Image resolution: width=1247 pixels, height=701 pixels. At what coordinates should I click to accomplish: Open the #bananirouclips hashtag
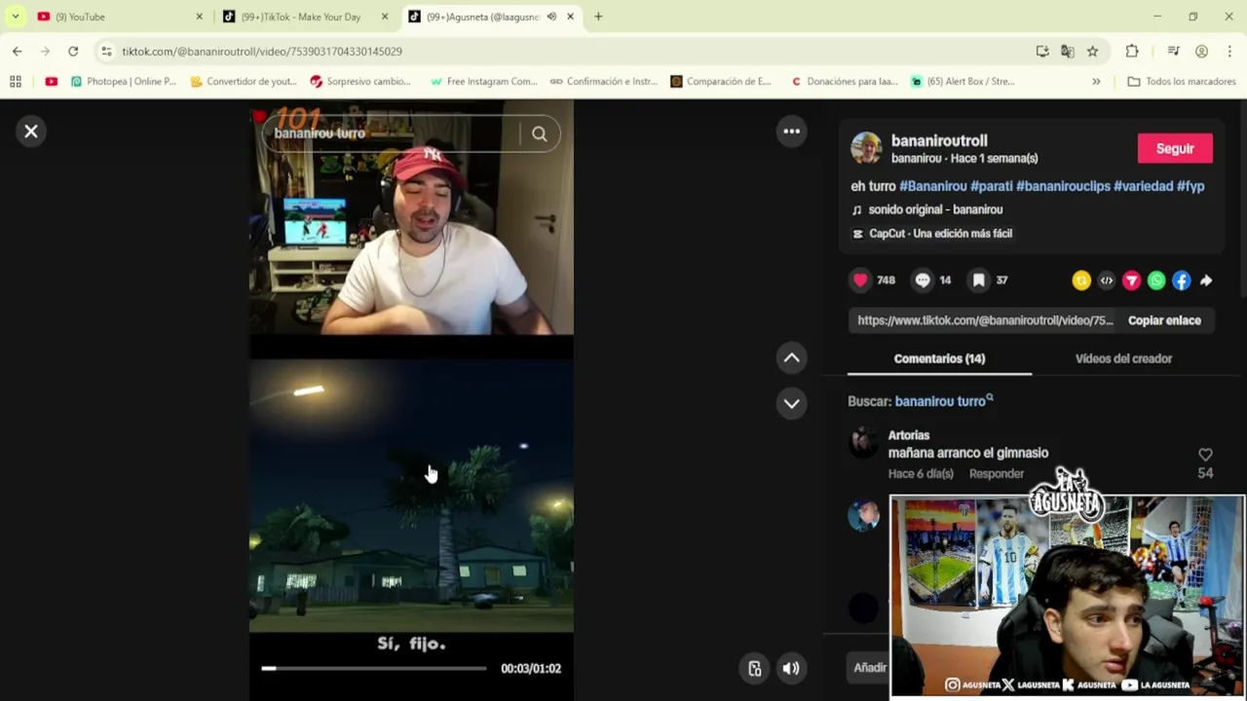coord(1063,186)
